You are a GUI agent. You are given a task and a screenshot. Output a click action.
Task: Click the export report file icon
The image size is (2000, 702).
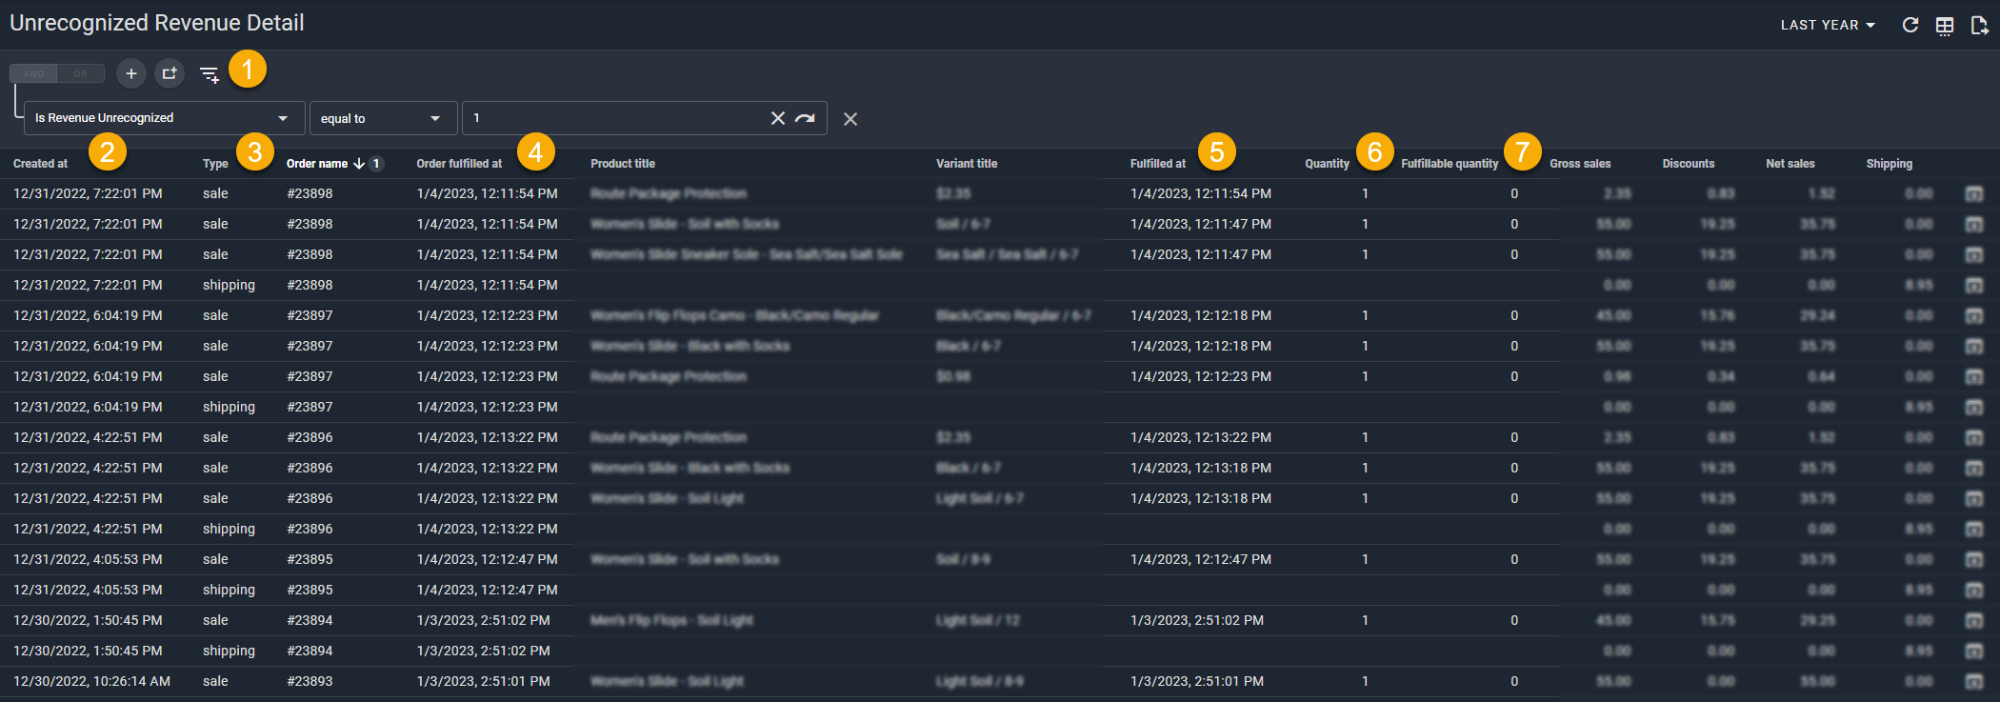coord(1979,26)
